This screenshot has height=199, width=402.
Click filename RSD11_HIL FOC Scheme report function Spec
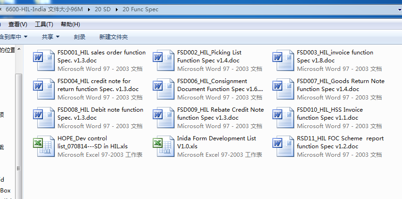coord(340,142)
